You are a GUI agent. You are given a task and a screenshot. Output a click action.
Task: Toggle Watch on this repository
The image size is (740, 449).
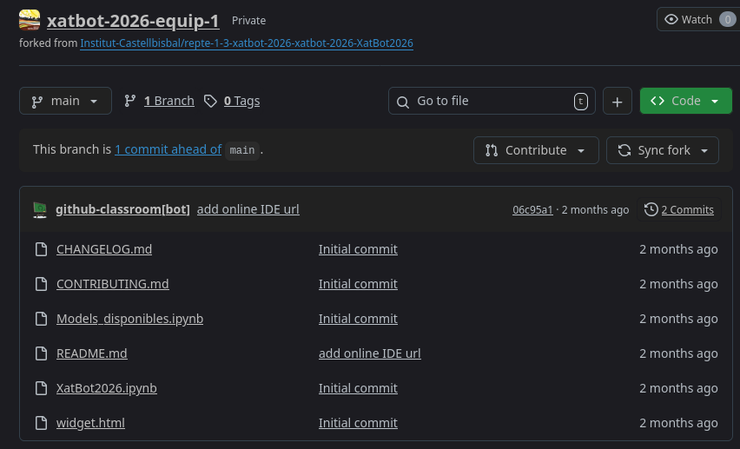click(697, 19)
